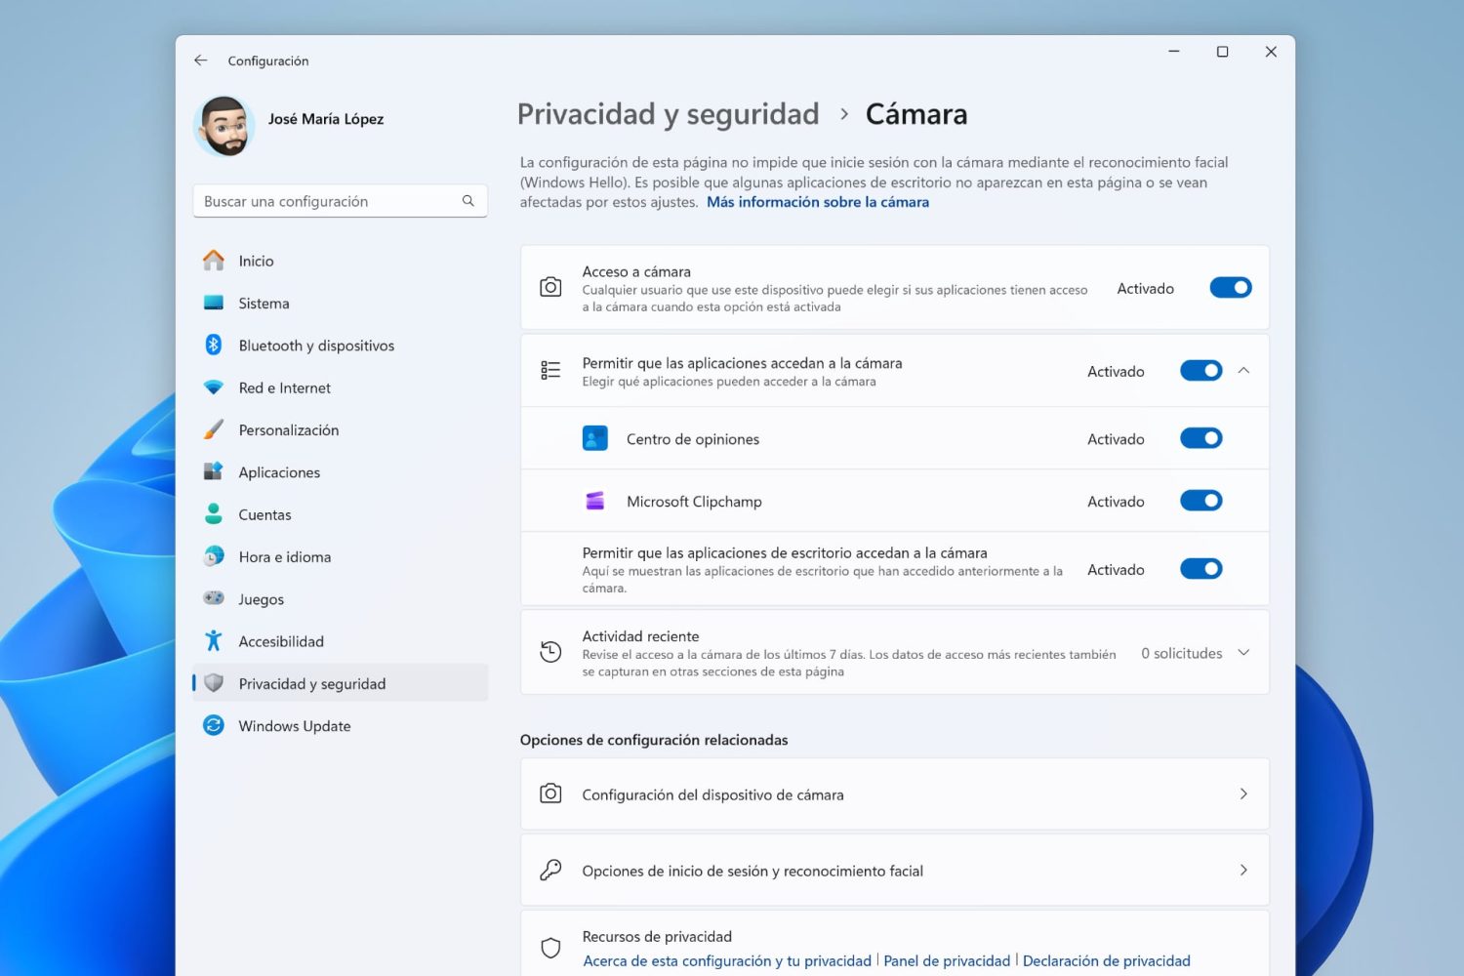The image size is (1464, 976).
Task: Open Configuración del dispositivo de cámara
Action: [894, 793]
